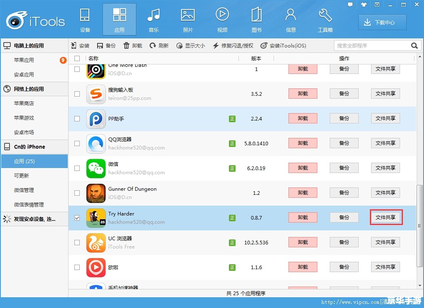
Task: Open the 音乐 (Music) section
Action: tap(154, 20)
